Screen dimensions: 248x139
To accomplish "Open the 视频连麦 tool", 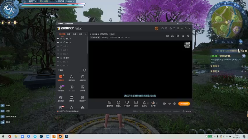I will pyautogui.click(x=61, y=88).
